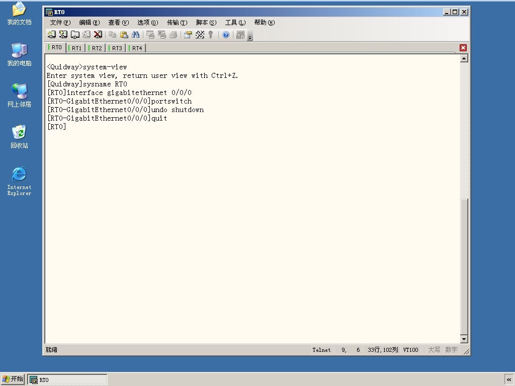Screen dimensions: 515x386
Task: Close the active tab with red X
Action: [463, 48]
